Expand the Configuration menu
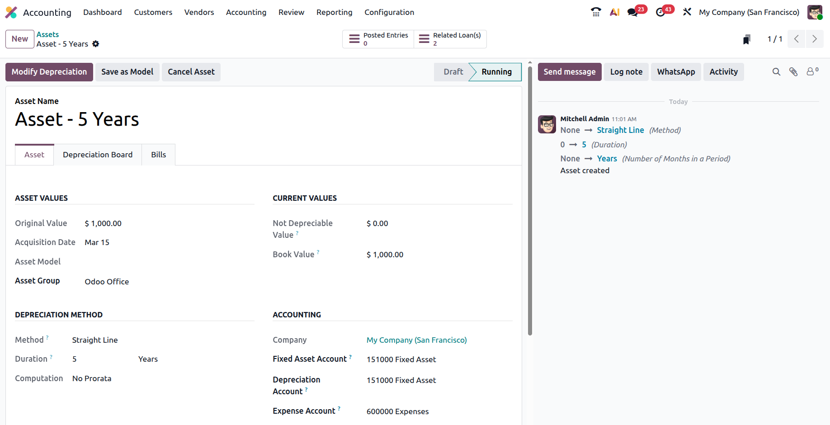This screenshot has width=830, height=425. [389, 12]
